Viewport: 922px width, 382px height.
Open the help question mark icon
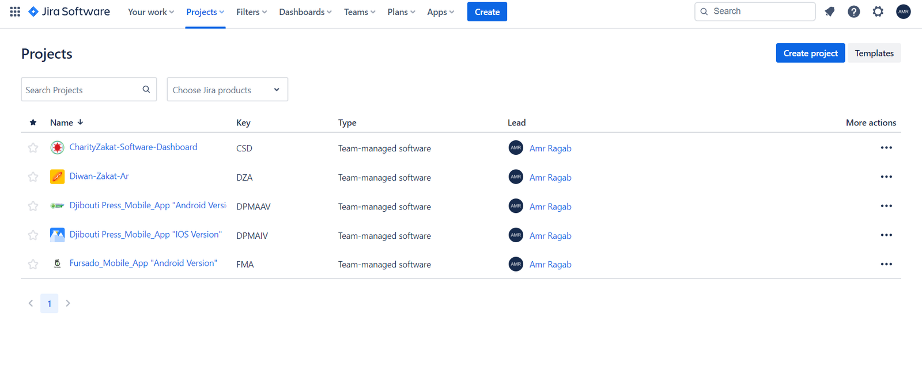pos(853,12)
